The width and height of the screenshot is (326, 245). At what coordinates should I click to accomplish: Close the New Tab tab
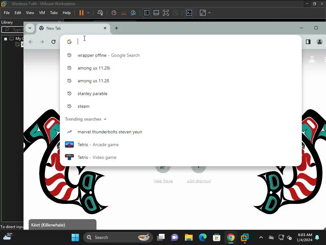[x=105, y=28]
